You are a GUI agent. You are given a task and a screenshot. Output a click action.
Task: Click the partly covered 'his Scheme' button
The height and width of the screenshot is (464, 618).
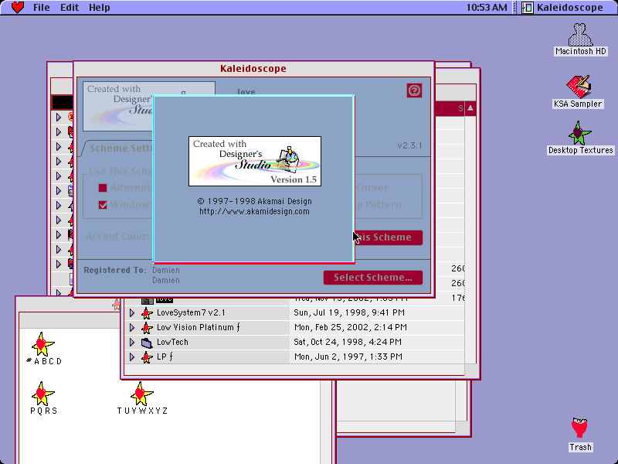point(389,237)
